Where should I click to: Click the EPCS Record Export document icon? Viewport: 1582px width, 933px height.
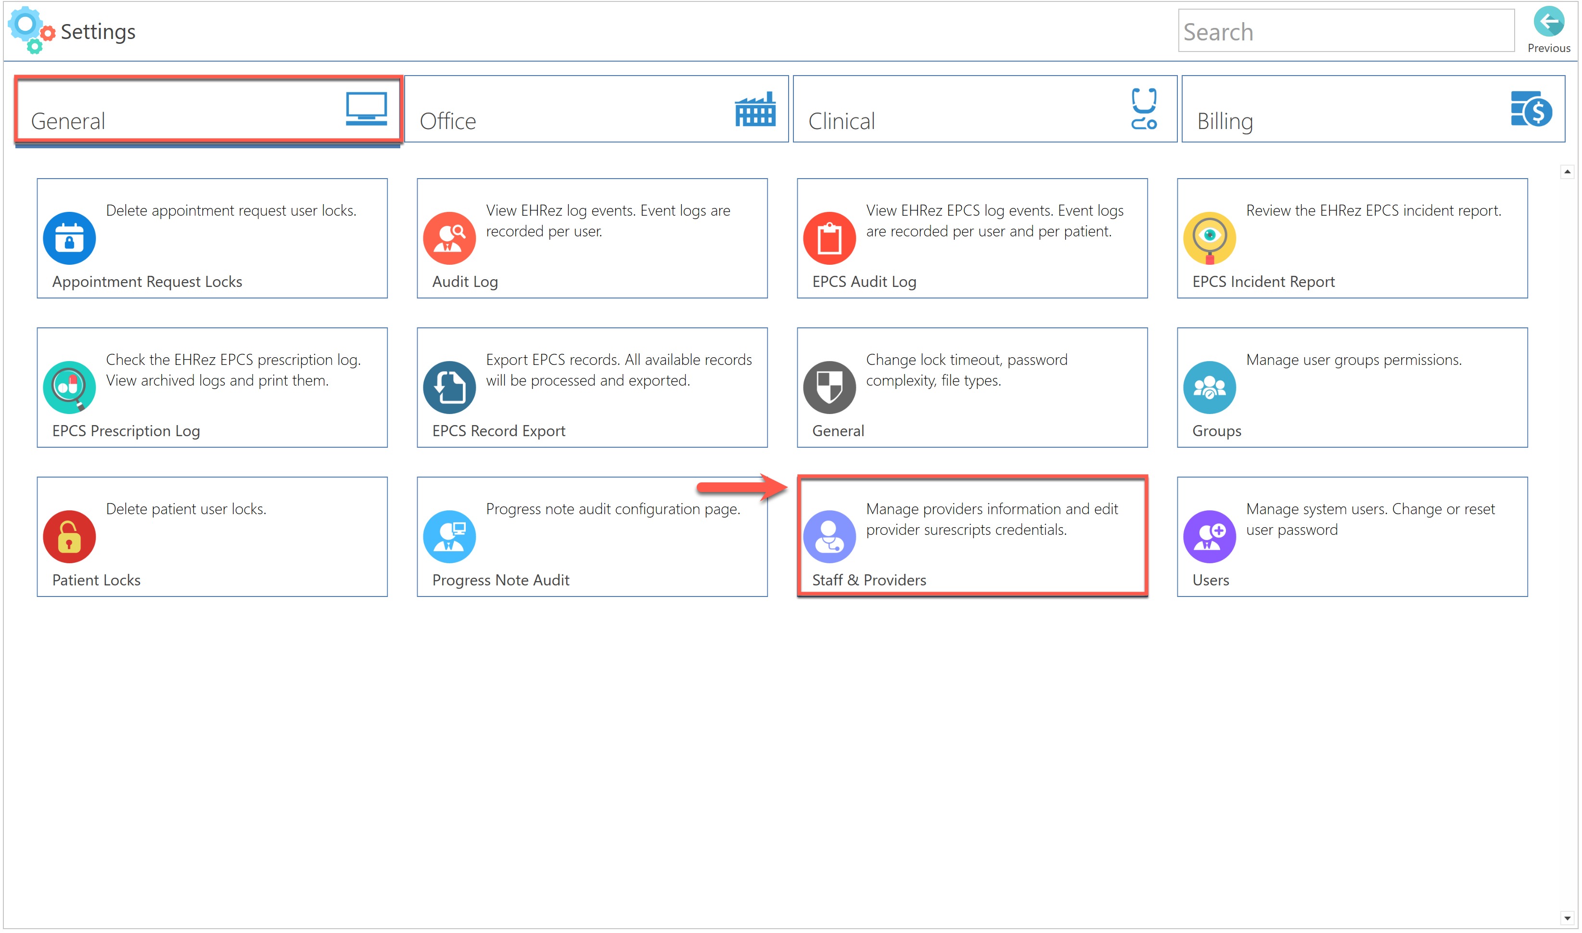[x=449, y=387]
